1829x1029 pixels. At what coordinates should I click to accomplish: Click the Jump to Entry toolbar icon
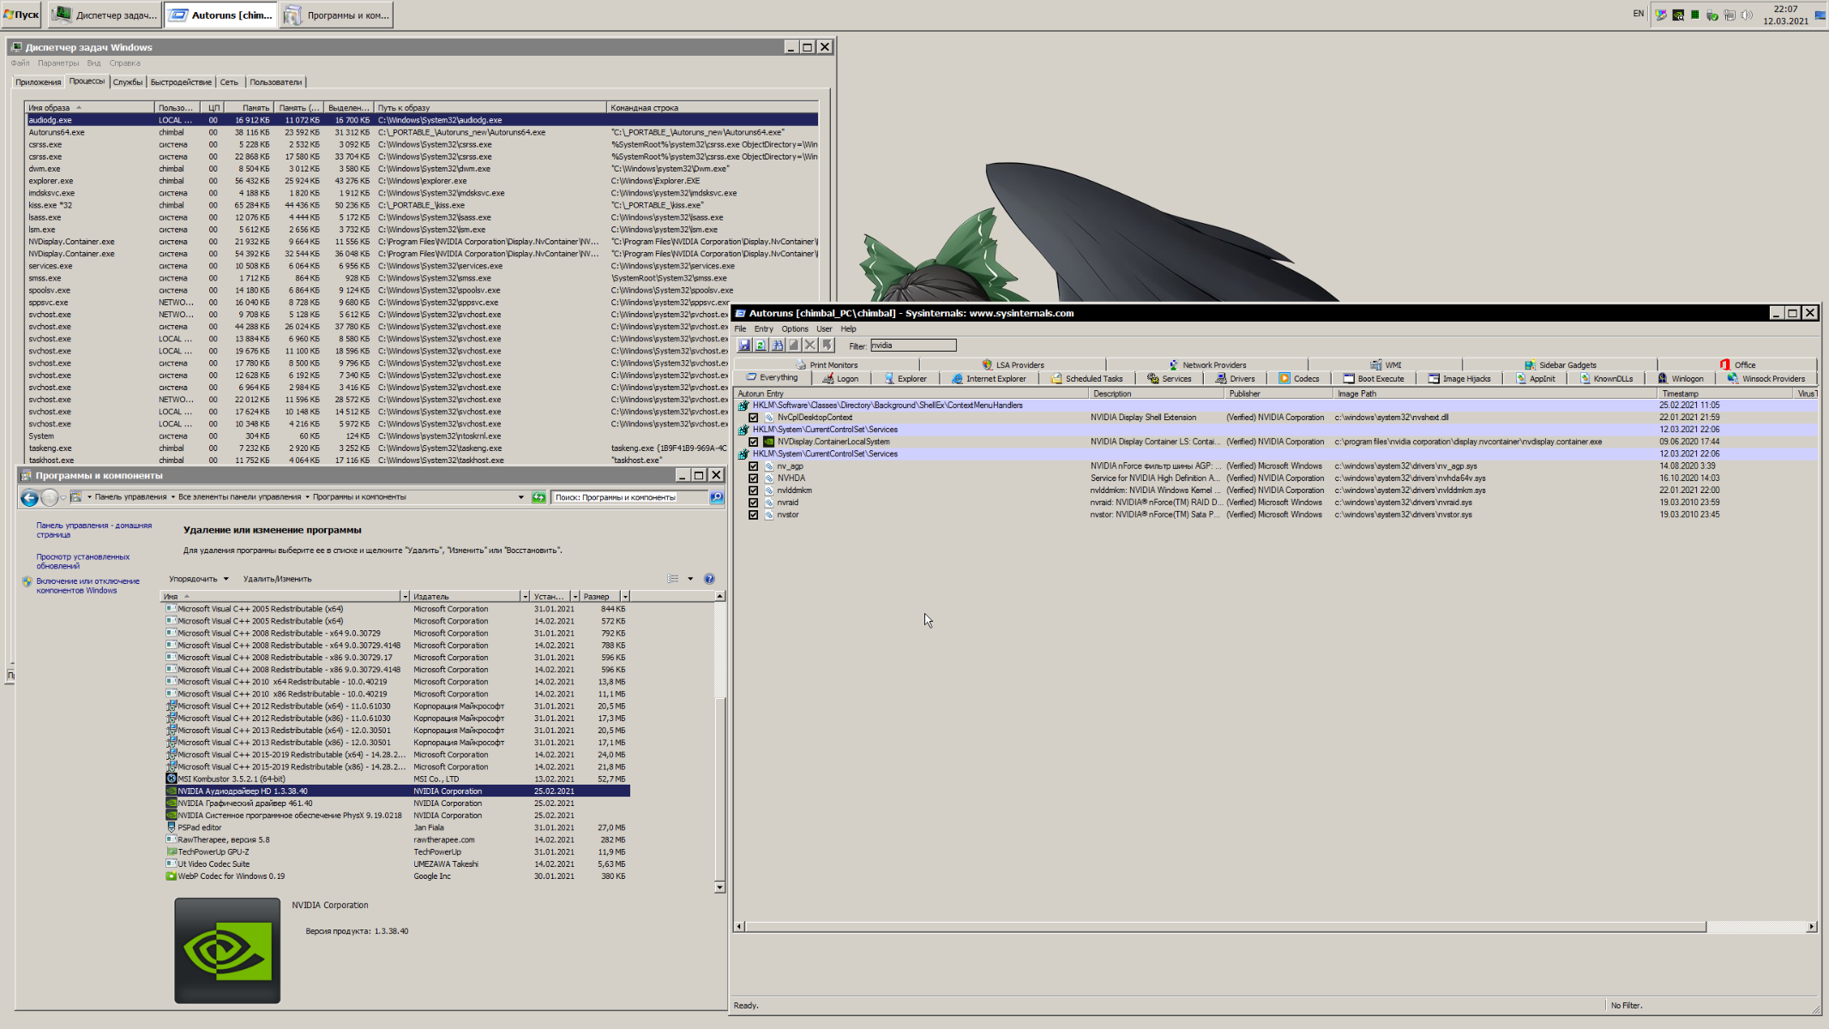827,345
